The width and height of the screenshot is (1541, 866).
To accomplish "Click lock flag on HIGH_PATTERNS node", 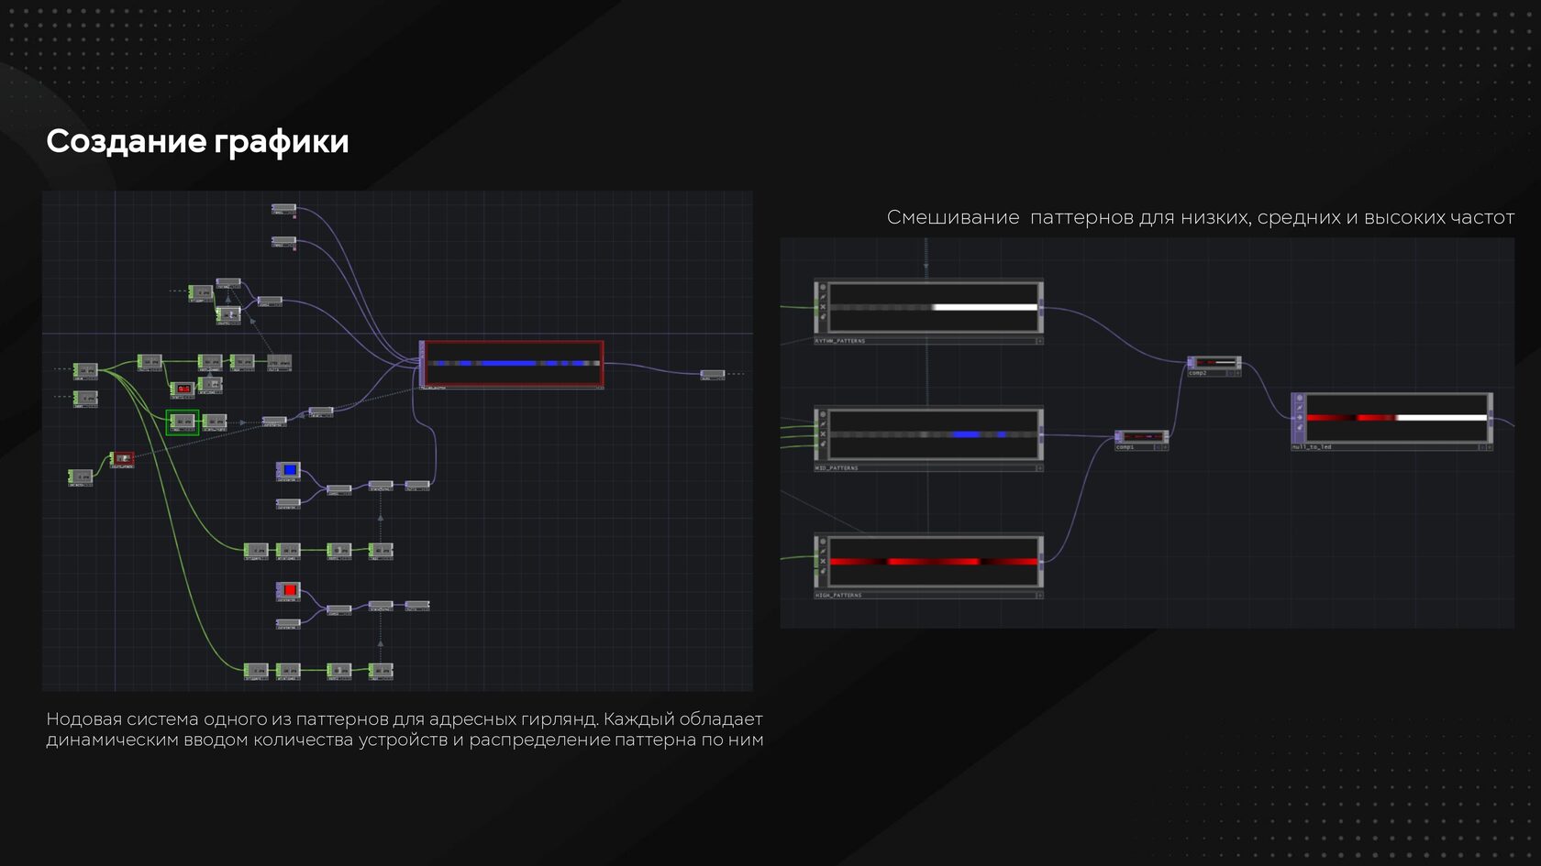I will pyautogui.click(x=823, y=572).
